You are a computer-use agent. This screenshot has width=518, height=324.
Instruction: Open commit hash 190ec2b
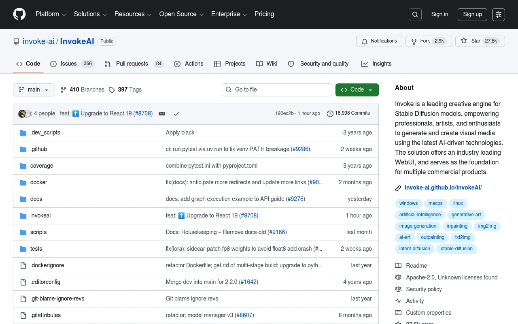(x=284, y=113)
